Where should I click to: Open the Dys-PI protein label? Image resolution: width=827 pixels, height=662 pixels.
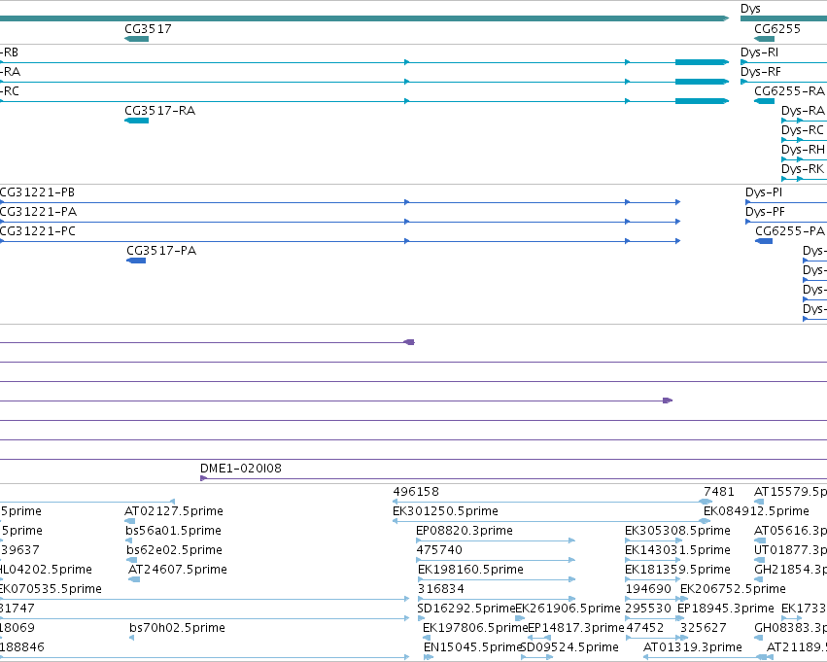[x=764, y=192]
